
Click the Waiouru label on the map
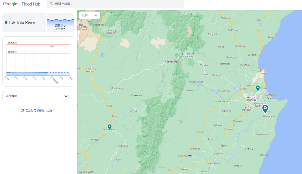tap(90, 71)
